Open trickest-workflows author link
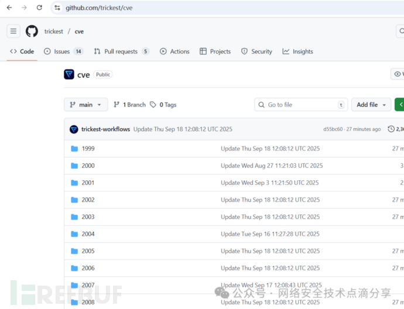Viewport: 404px width, 309px height. pyautogui.click(x=105, y=129)
